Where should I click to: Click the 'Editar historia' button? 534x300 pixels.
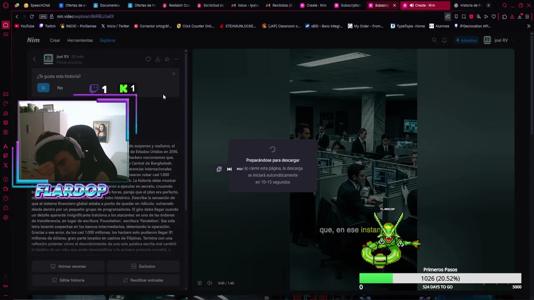pyautogui.click(x=68, y=280)
